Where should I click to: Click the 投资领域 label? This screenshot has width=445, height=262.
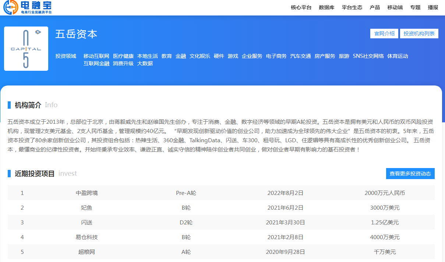click(x=66, y=56)
